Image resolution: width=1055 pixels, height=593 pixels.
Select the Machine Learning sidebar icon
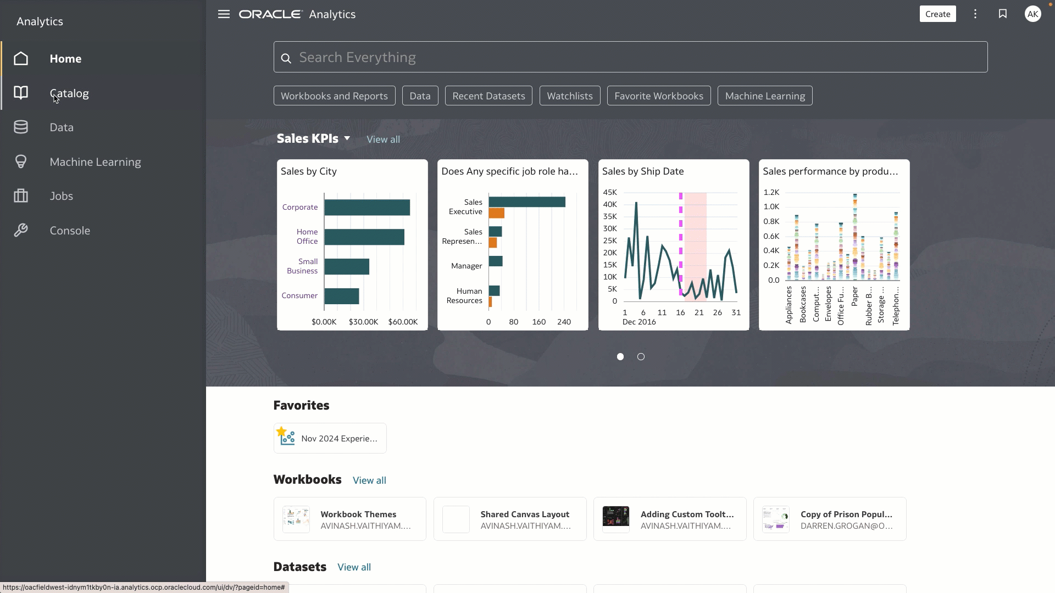click(20, 161)
